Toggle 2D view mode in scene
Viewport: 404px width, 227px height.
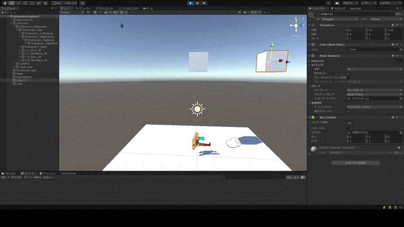click(88, 12)
